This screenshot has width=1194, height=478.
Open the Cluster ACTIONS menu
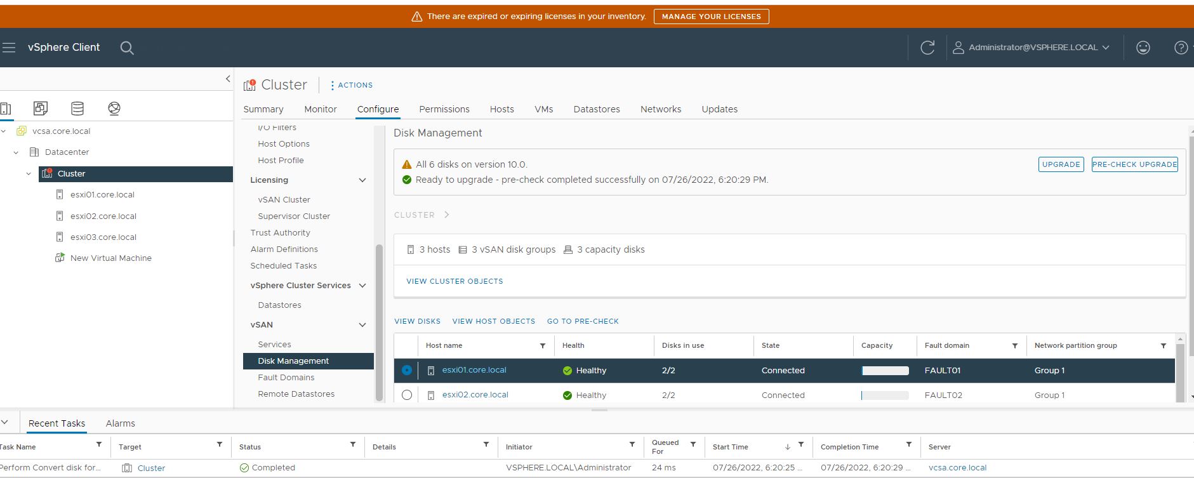[352, 85]
